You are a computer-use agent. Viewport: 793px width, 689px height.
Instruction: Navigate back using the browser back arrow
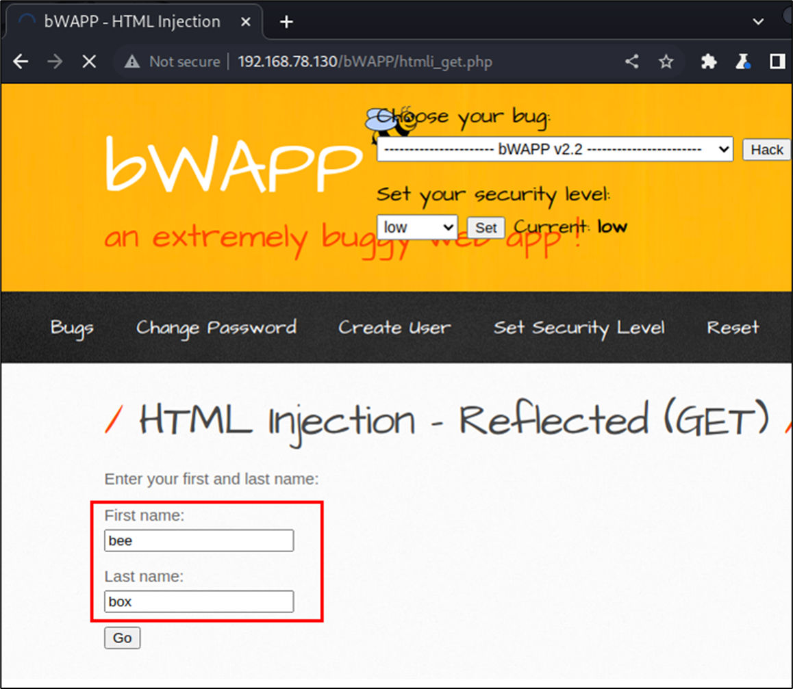point(20,62)
